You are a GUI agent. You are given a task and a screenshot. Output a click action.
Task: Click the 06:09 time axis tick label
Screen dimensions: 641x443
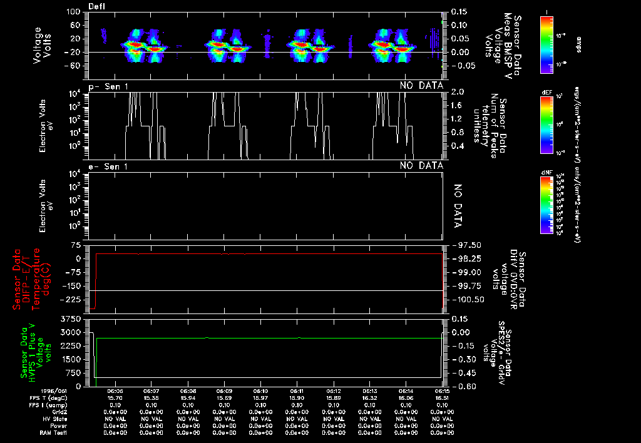point(224,390)
